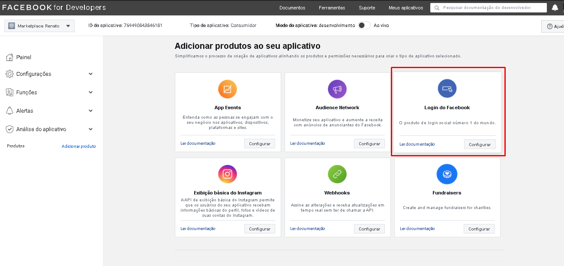The width and height of the screenshot is (564, 266).
Task: Click the Marketplace Renato app gear icon
Action: click(x=12, y=26)
